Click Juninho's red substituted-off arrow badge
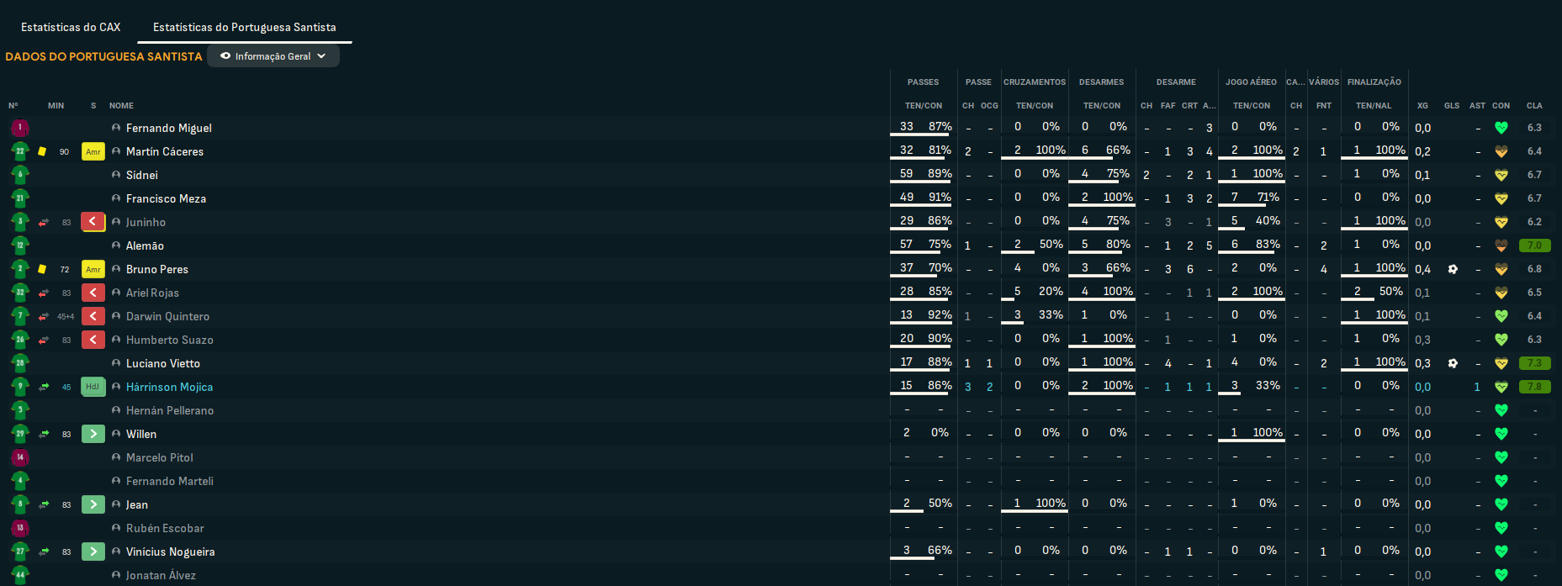Screen dimensions: 1562x586 click(93, 222)
